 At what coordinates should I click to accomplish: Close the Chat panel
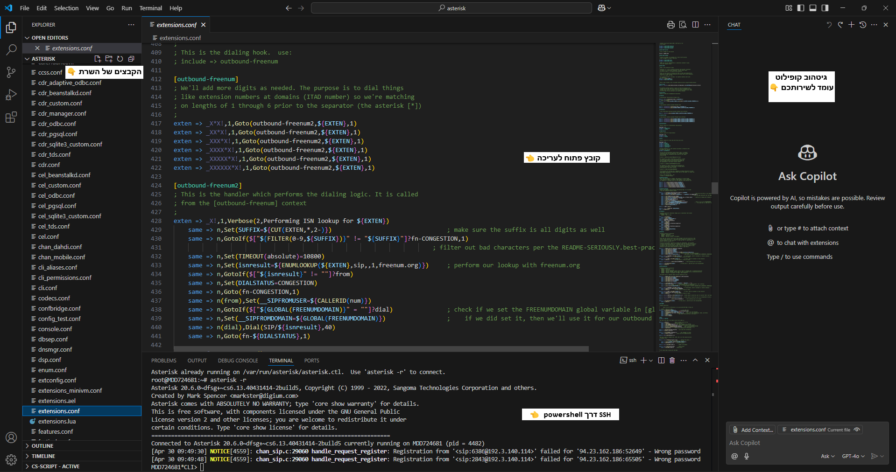[886, 25]
